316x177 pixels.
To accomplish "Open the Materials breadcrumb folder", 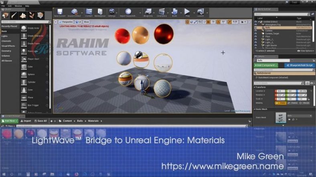I will point(93,121).
